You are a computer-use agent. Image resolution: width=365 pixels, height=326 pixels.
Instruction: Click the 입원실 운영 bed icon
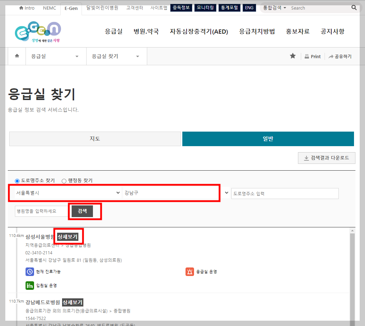click(30, 286)
